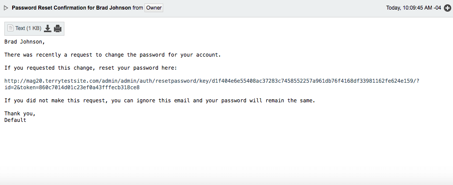Open the Text (1 KB) part label
This screenshot has height=185, width=453.
[28, 28]
